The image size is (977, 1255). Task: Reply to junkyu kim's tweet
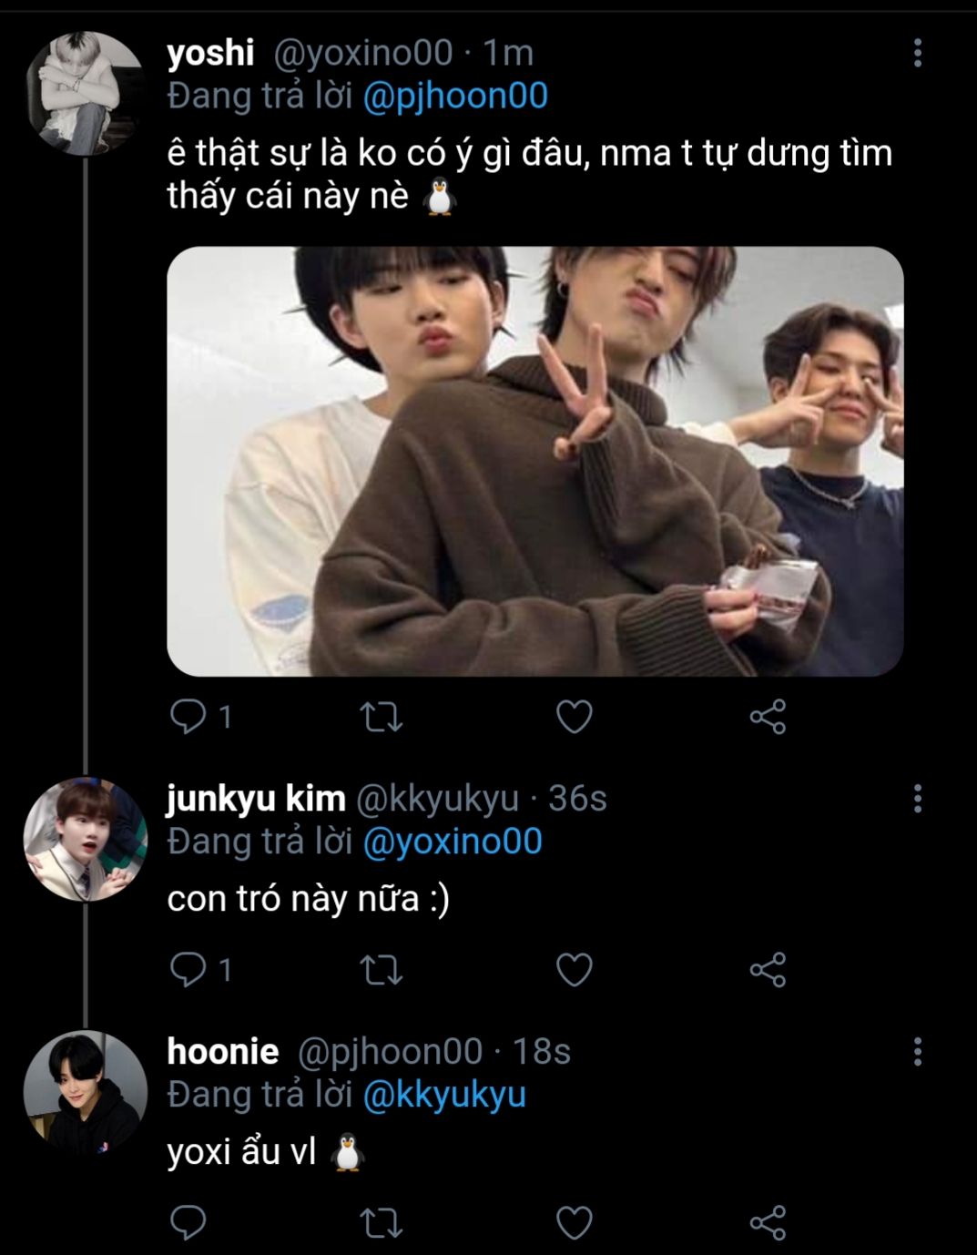click(x=188, y=970)
